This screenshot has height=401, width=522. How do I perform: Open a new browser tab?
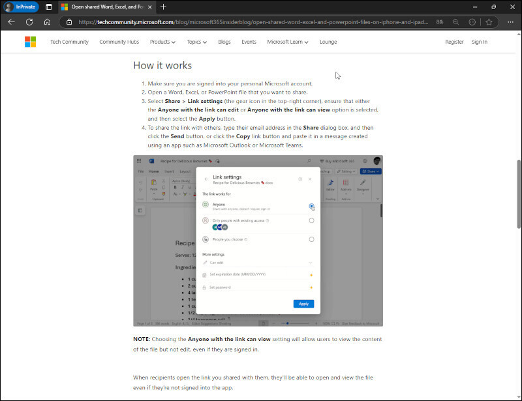pyautogui.click(x=163, y=7)
